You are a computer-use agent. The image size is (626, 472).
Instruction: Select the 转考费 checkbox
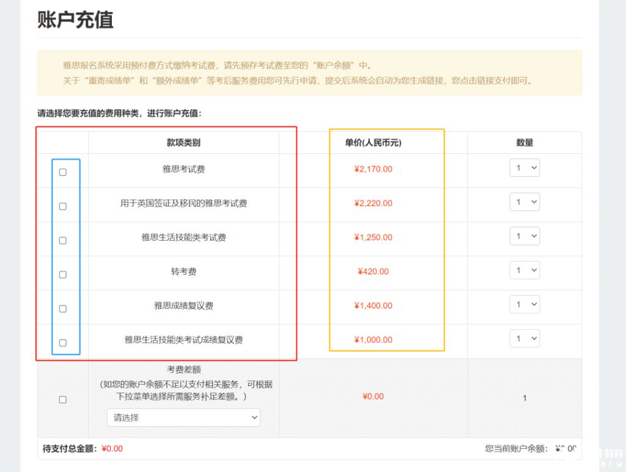[63, 275]
